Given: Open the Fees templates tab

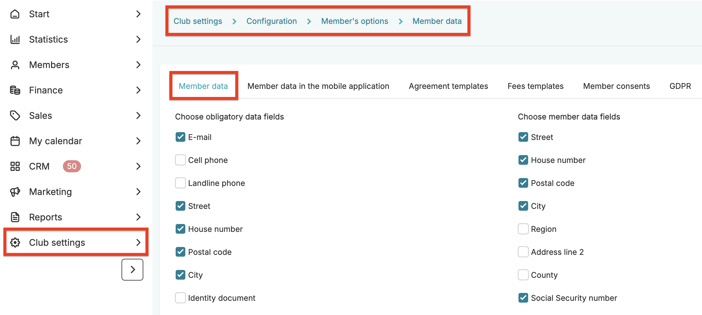Looking at the screenshot, I should (535, 86).
